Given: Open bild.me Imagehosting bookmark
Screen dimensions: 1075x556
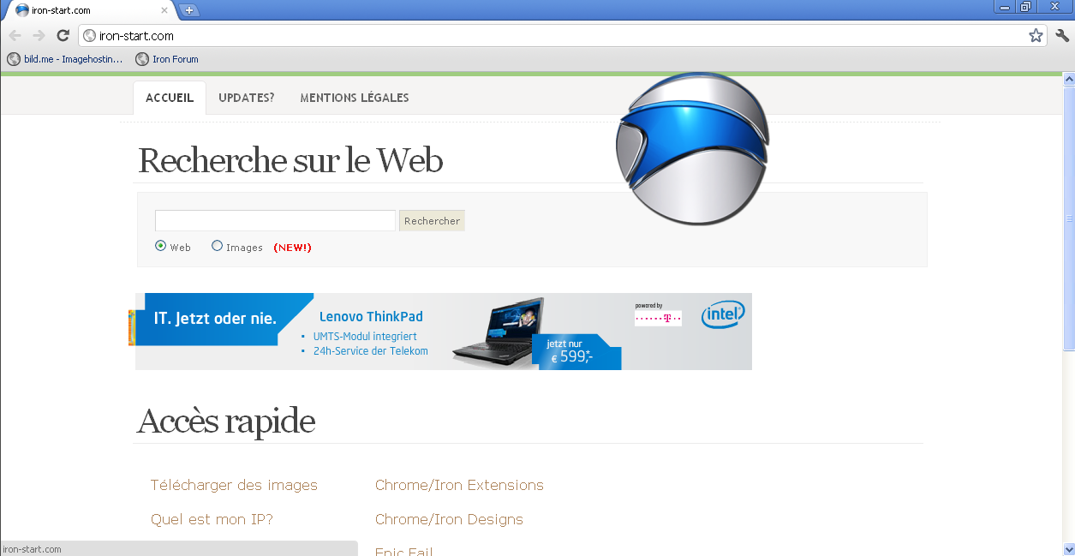Looking at the screenshot, I should (65, 59).
